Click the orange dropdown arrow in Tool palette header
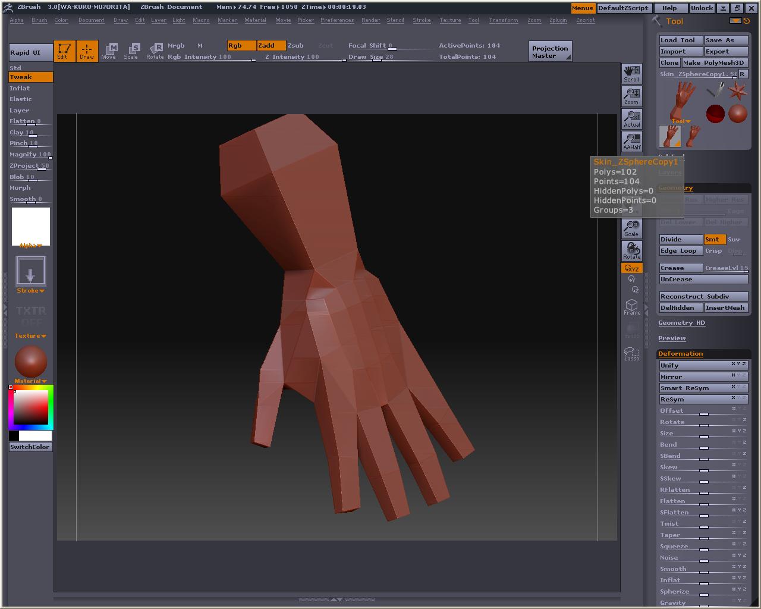This screenshot has width=761, height=609. click(x=735, y=21)
